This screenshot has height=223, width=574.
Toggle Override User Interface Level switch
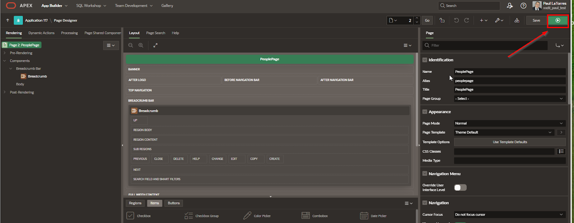click(460, 188)
